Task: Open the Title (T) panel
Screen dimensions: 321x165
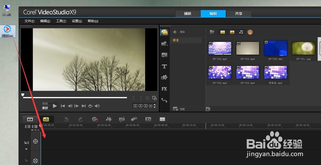Action: pos(164,67)
